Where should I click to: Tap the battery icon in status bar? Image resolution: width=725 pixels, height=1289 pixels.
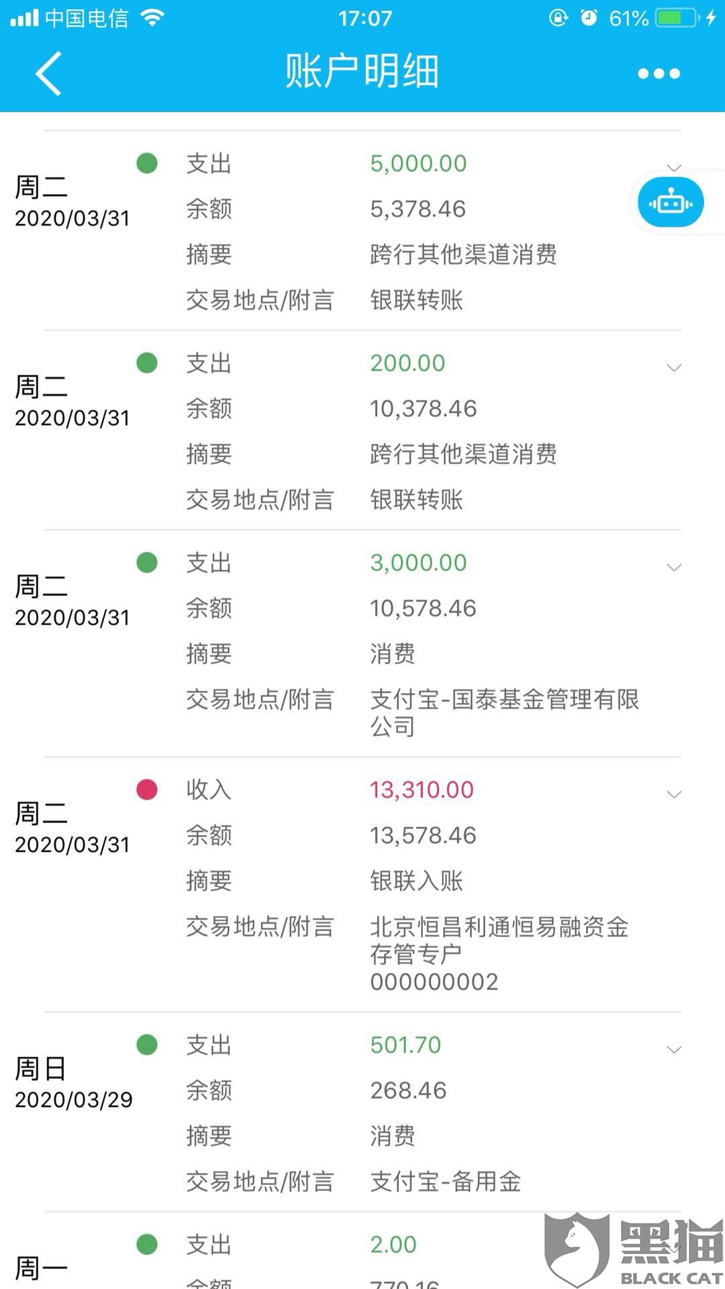point(678,18)
